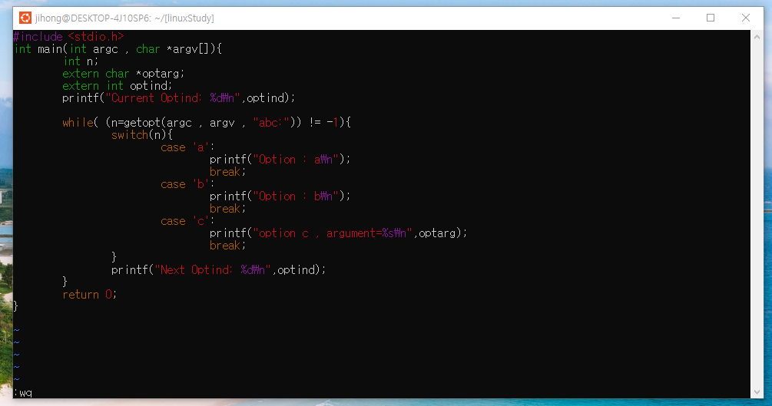
Task: Click the while getopt loop line
Action: point(207,123)
